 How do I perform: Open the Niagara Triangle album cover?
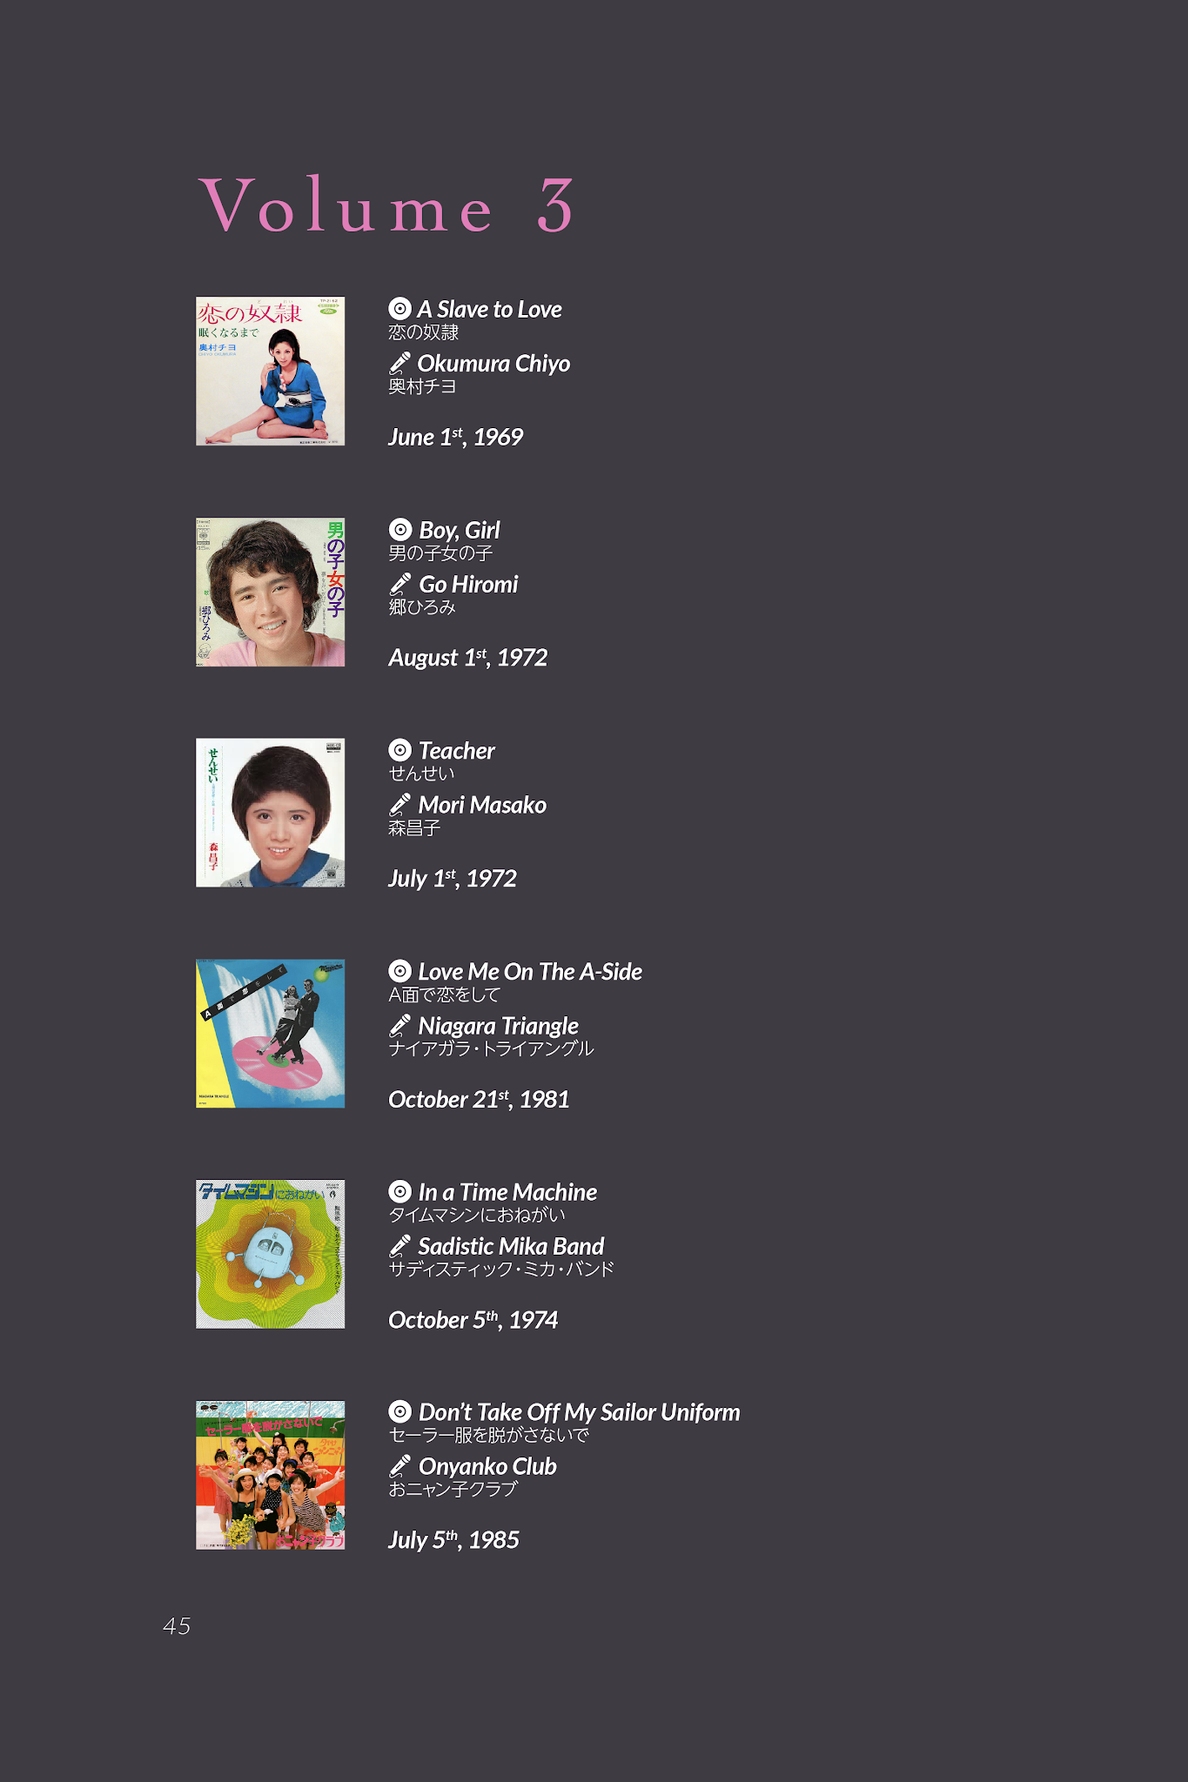[271, 1034]
